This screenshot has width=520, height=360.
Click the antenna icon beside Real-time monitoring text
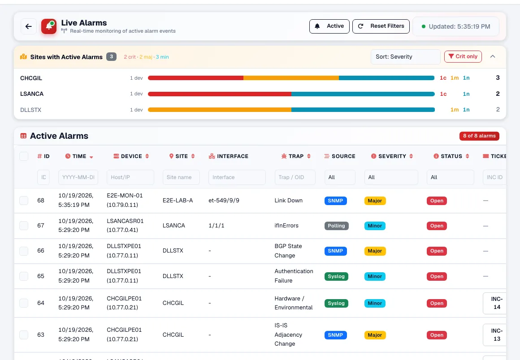[x=64, y=31]
